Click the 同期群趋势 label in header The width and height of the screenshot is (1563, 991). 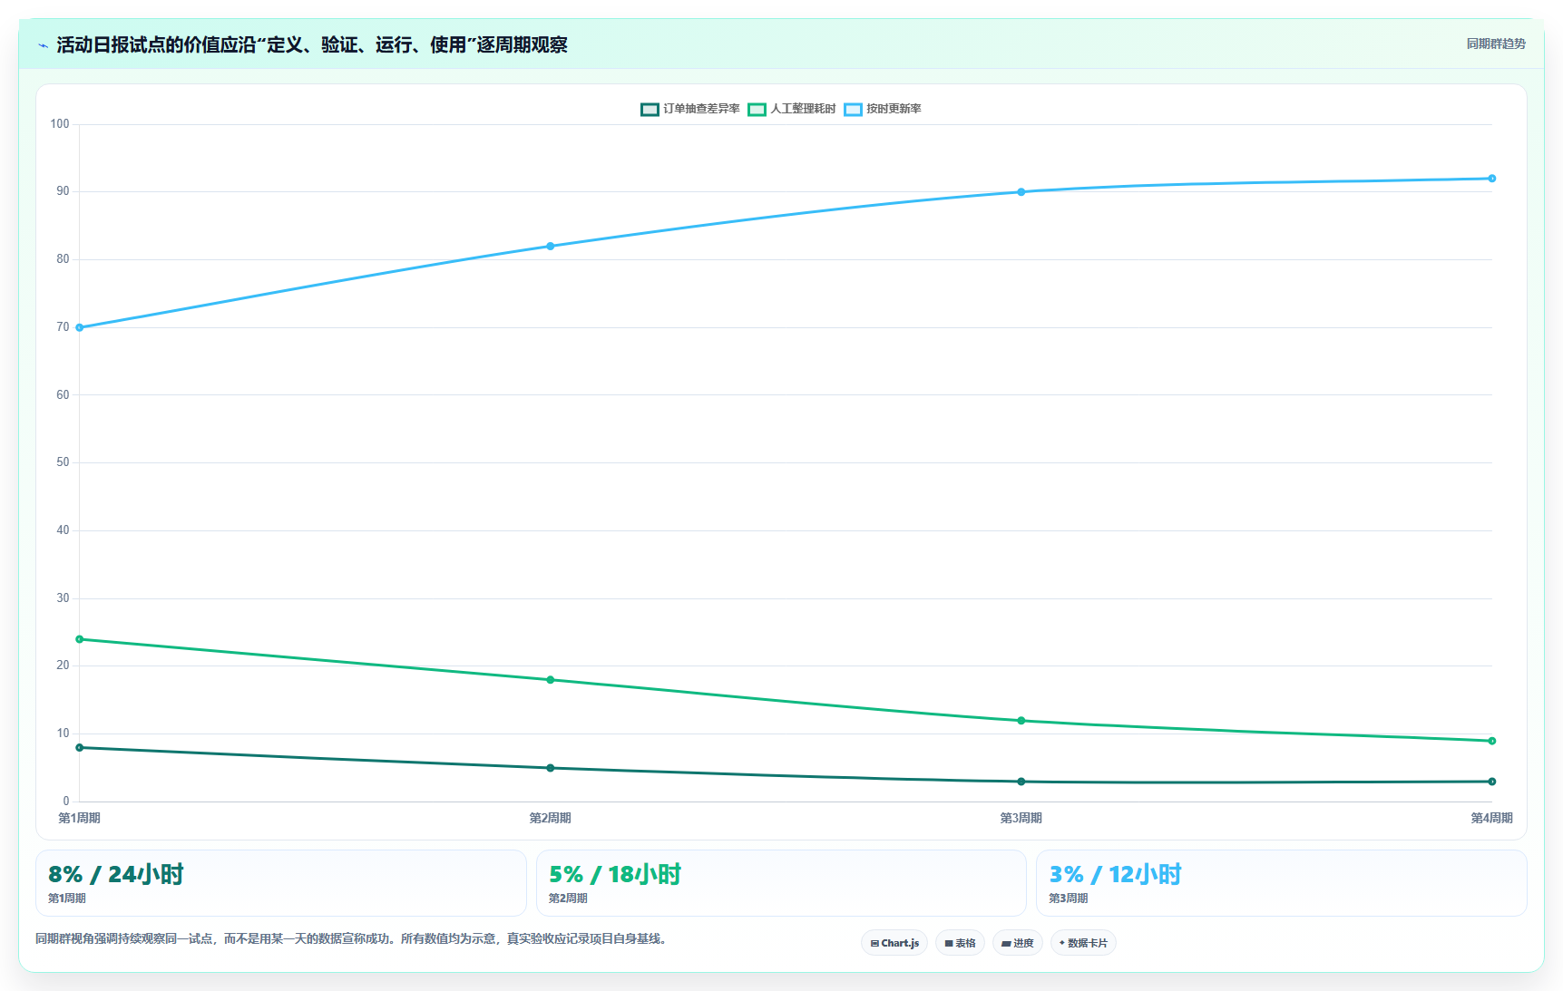click(x=1496, y=44)
